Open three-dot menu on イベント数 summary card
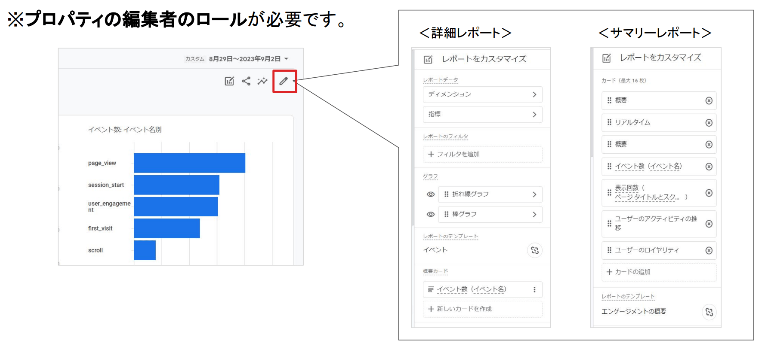 (534, 290)
